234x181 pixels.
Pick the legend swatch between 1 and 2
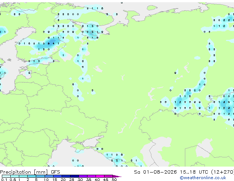(x=23, y=176)
